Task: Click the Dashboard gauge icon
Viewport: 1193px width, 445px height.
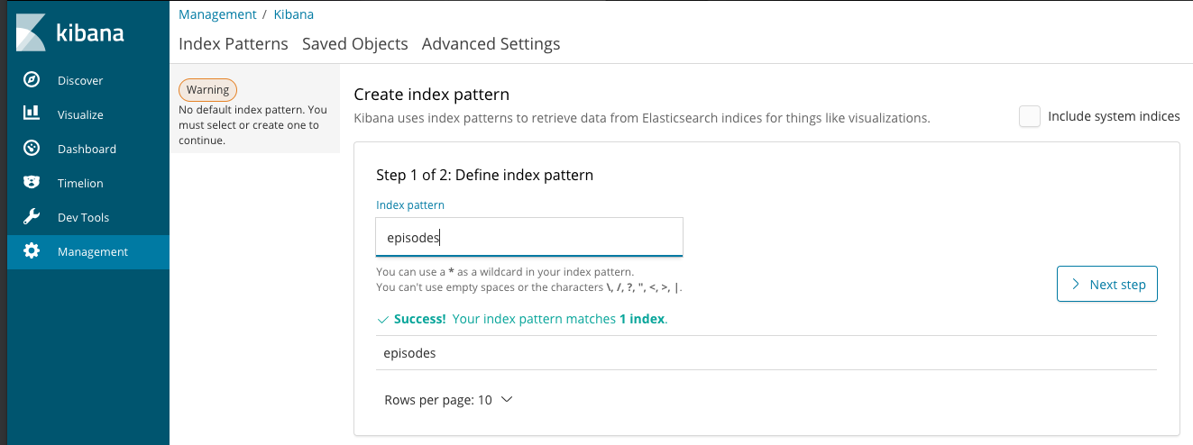Action: coord(32,149)
